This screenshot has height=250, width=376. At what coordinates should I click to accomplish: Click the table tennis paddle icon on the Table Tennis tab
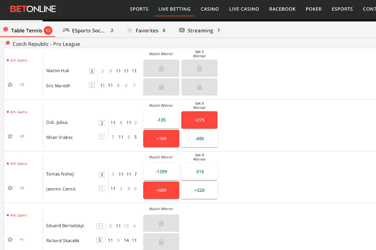(5, 30)
